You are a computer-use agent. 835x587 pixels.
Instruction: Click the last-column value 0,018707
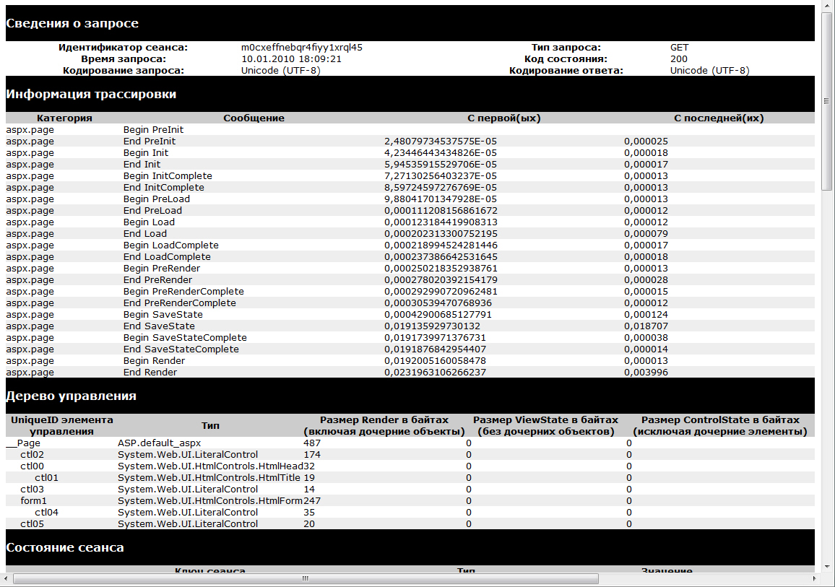(x=646, y=327)
